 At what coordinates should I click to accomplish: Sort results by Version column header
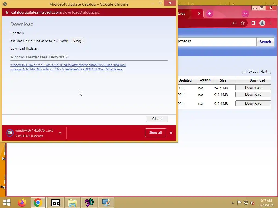click(205, 80)
